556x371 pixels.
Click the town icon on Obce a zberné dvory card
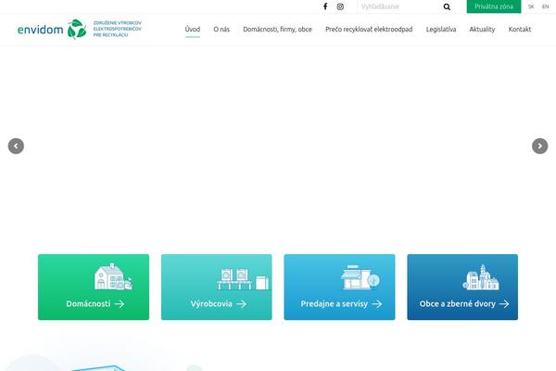pos(481,277)
